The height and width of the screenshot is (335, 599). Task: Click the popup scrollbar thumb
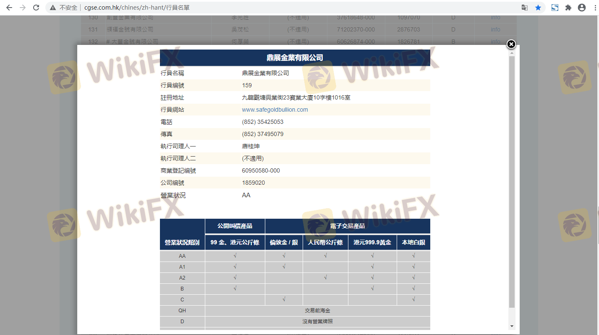pyautogui.click(x=512, y=182)
